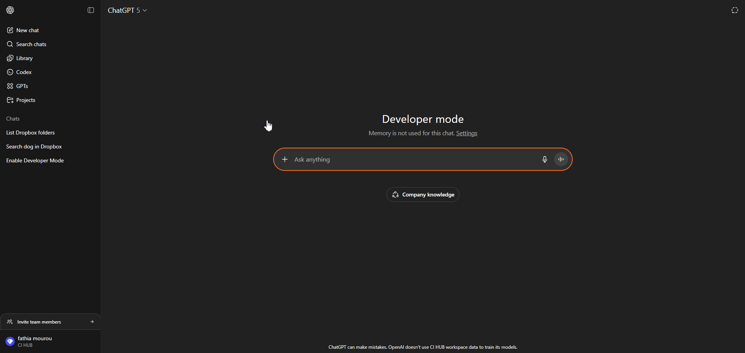The image size is (745, 353).
Task: Collapse the sidebar with the panel toggle
Action: pos(91,10)
